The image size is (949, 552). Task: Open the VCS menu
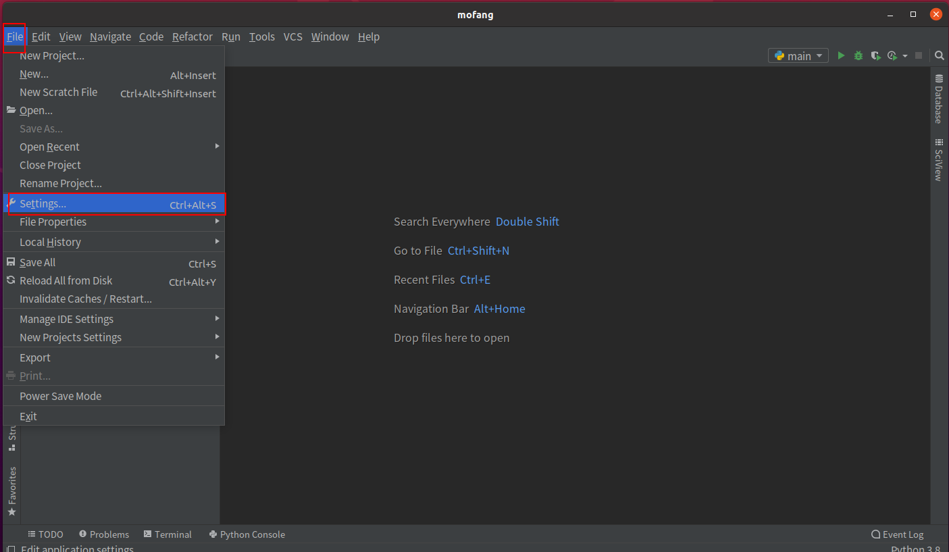click(x=292, y=36)
